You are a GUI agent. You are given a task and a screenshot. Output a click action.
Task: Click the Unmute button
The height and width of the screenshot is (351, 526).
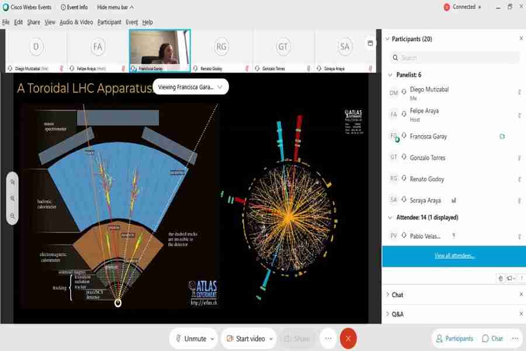tap(191, 339)
